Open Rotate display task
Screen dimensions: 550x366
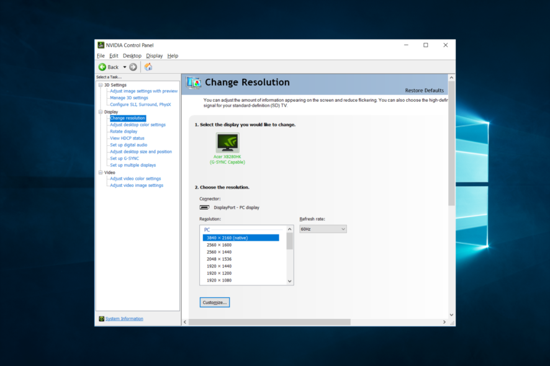[x=124, y=132]
